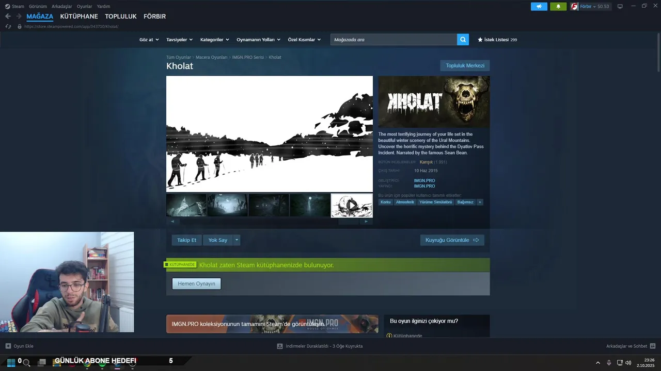The width and height of the screenshot is (661, 371).
Task: Select the moonlit second screenshot thumbnail
Action: (x=228, y=206)
